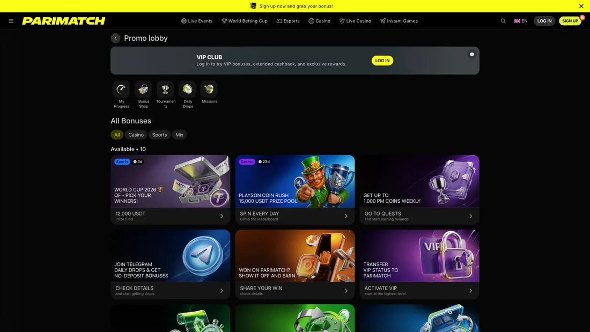Open Instant Games navigation item
This screenshot has width=590, height=332.
point(399,21)
